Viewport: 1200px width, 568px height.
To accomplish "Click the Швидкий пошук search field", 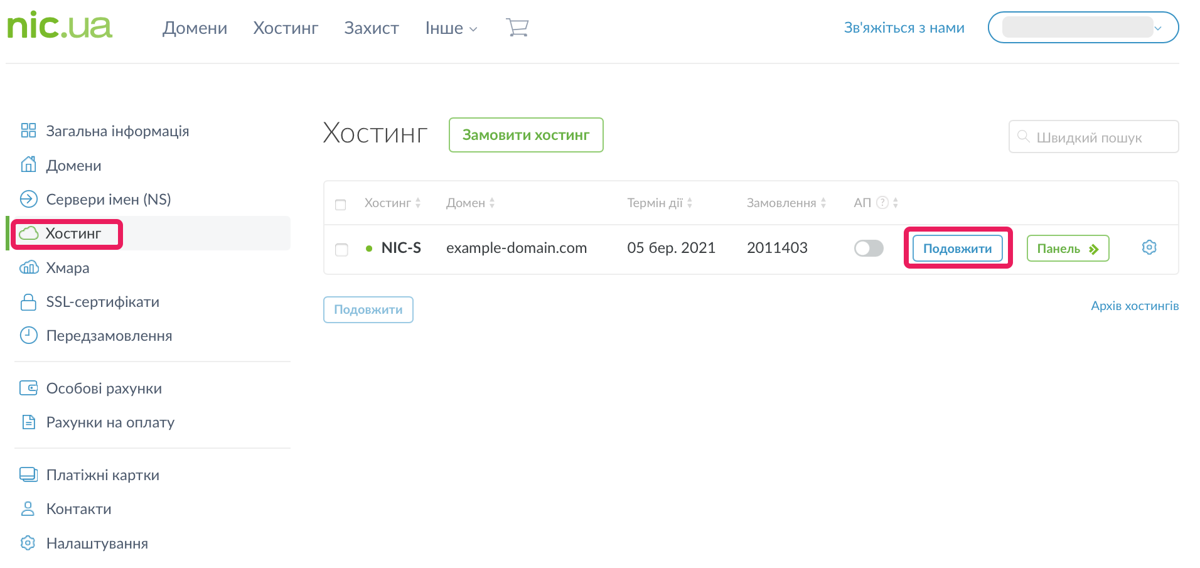I will (x=1098, y=137).
